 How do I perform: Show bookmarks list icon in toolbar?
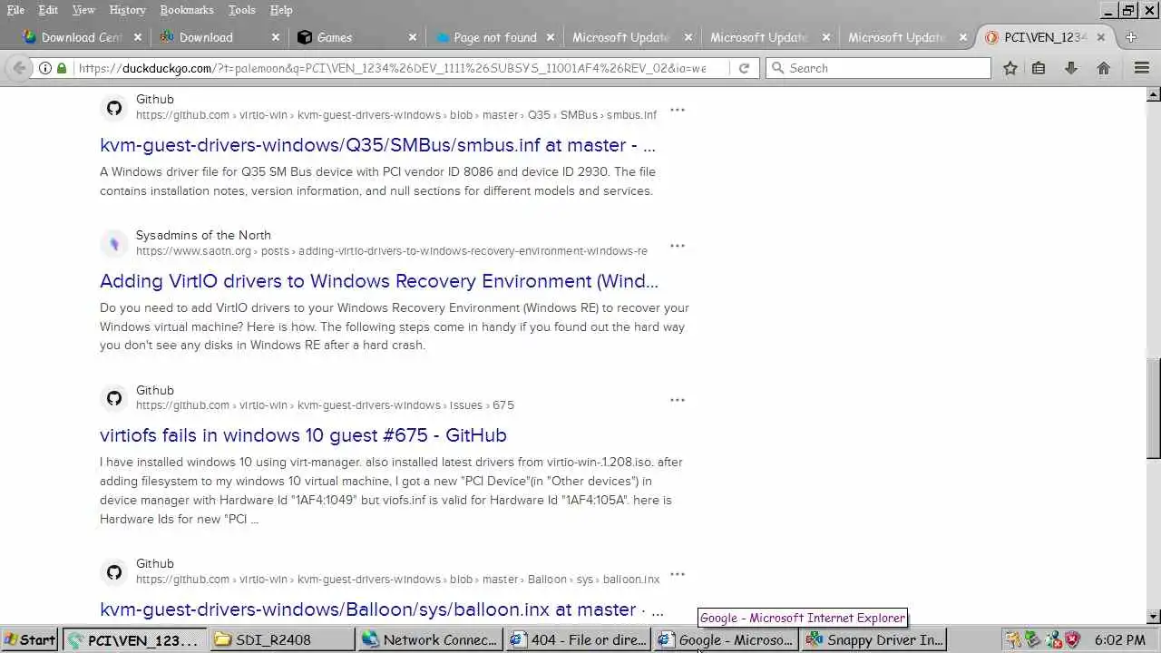(x=1039, y=68)
